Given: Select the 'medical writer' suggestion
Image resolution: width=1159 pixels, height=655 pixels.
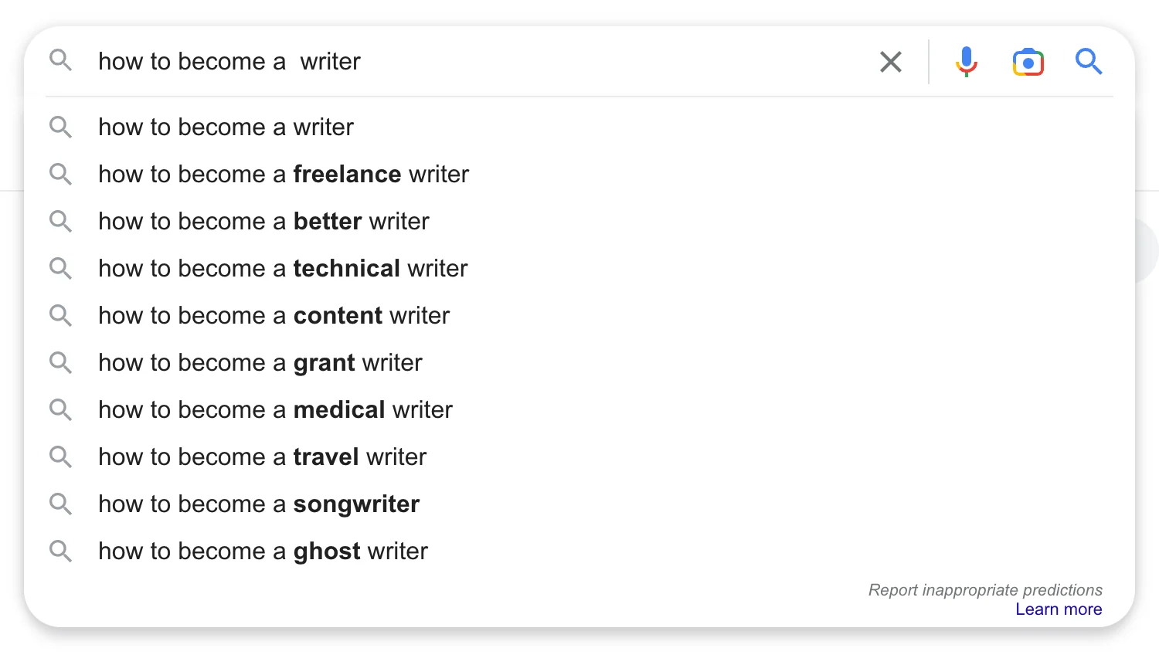Looking at the screenshot, I should [275, 410].
